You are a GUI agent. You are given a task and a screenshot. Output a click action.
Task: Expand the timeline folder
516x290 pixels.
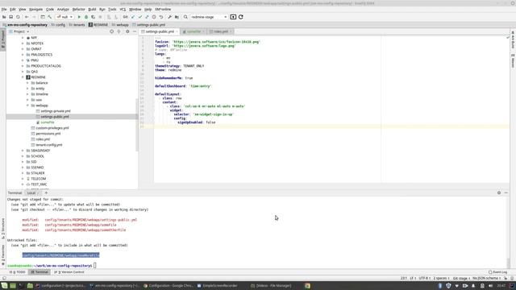click(27, 94)
